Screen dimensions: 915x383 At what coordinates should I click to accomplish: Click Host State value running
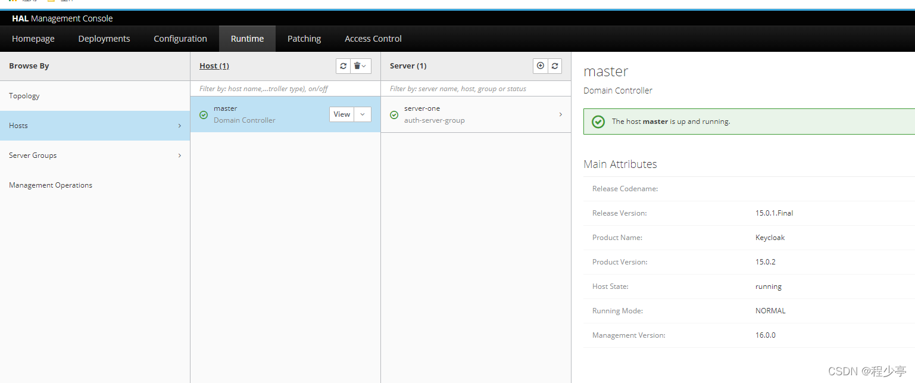[x=769, y=287]
